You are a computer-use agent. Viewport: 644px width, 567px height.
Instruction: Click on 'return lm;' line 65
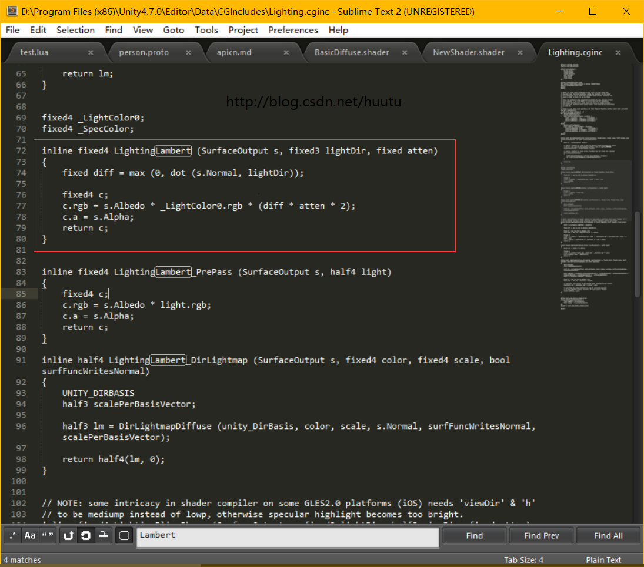coord(88,73)
